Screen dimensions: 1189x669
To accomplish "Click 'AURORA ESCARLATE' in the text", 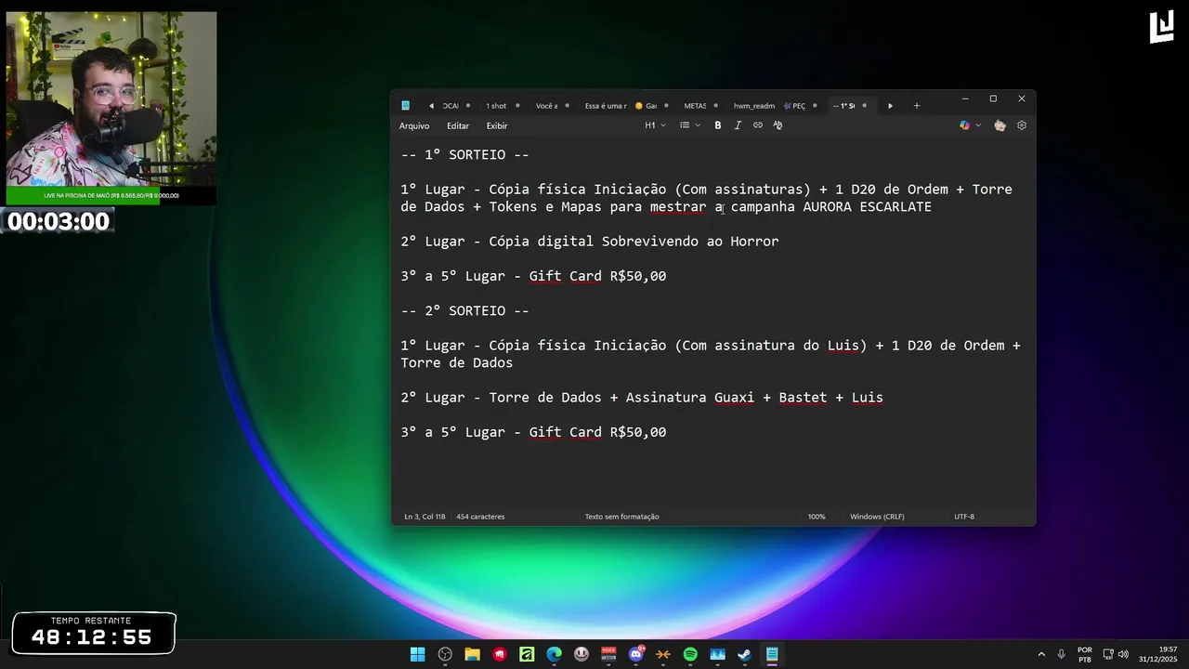I will coord(867,207).
